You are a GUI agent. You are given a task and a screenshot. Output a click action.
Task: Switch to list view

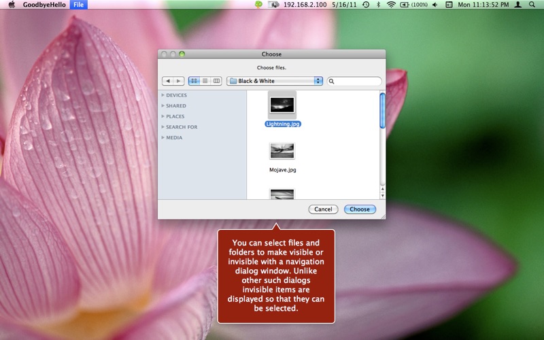point(205,81)
